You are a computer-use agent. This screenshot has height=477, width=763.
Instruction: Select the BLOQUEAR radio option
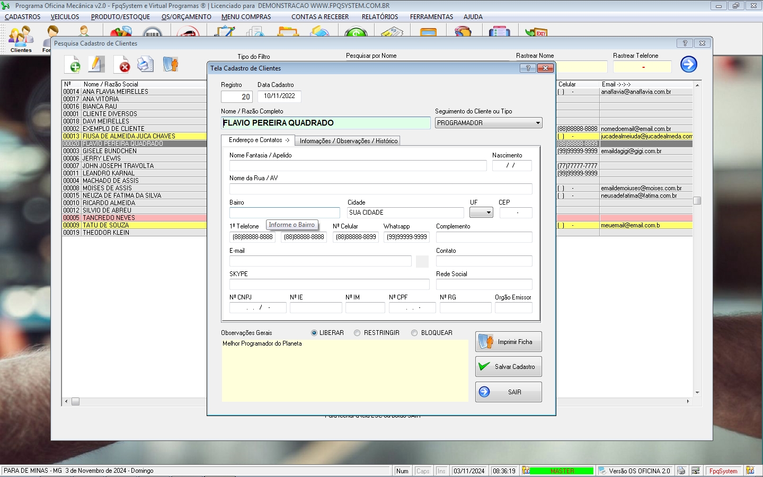click(x=414, y=333)
